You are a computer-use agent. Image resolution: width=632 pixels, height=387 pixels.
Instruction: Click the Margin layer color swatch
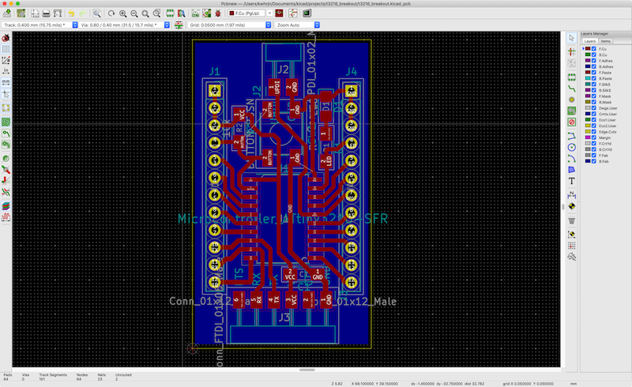pyautogui.click(x=588, y=137)
